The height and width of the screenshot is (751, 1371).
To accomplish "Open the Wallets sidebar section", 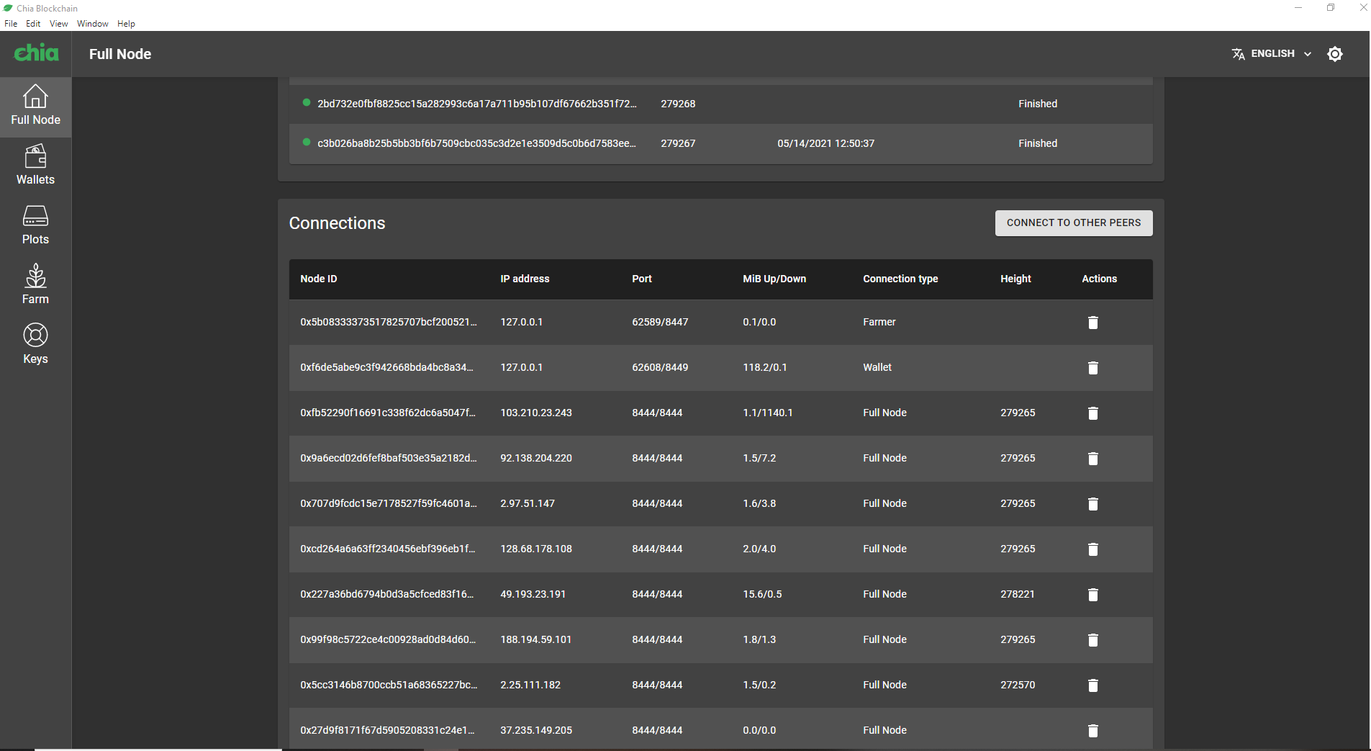I will 35,166.
